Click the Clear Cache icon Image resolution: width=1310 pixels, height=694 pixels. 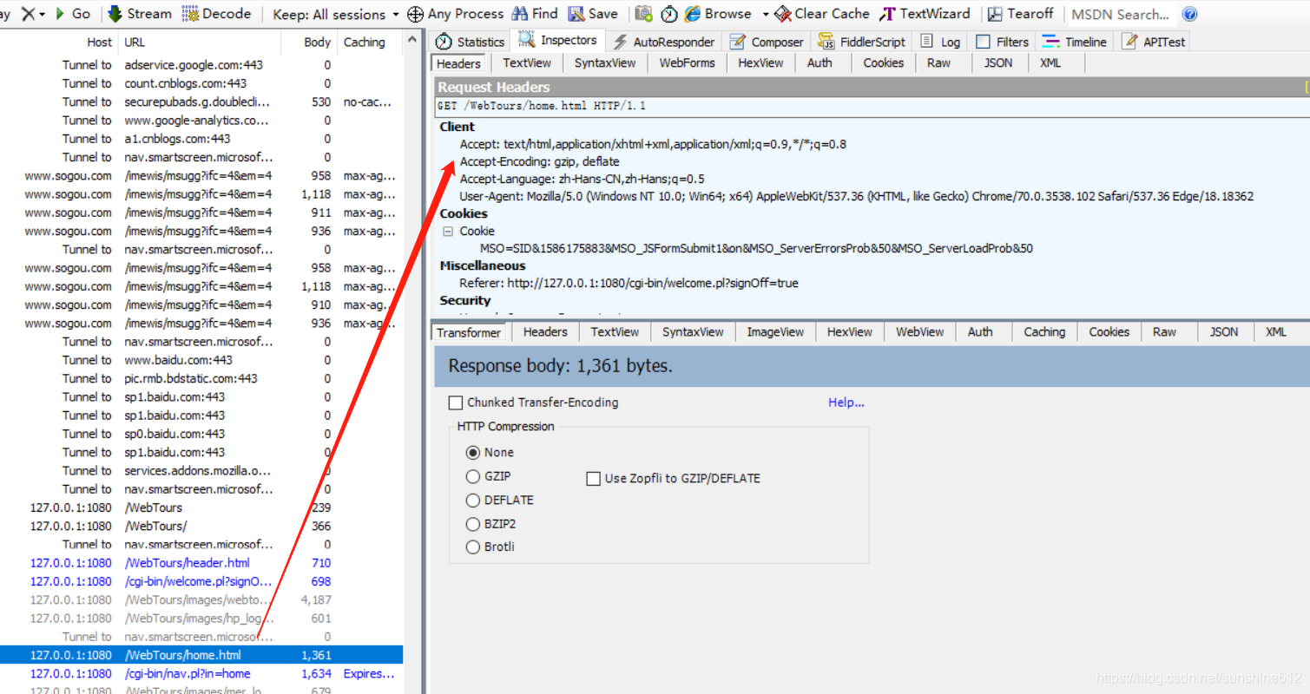(x=783, y=14)
